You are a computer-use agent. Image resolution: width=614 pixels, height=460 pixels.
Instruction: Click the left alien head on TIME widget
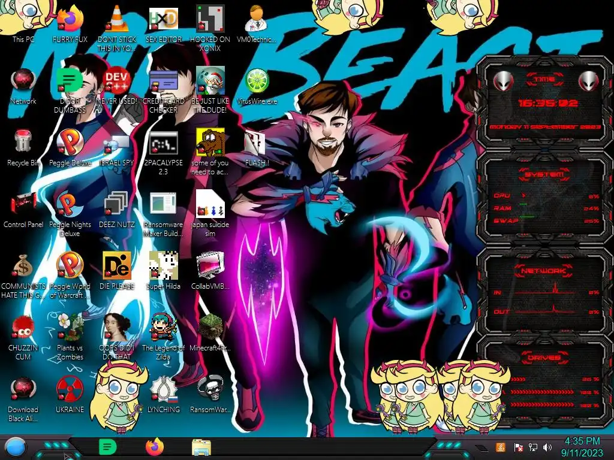tap(503, 81)
